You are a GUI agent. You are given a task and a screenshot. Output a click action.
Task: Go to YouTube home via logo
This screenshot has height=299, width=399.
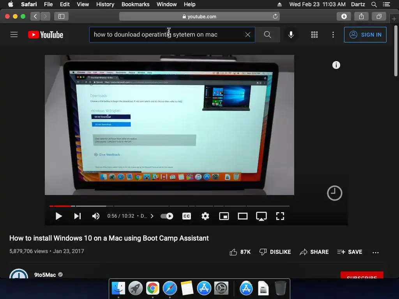click(x=46, y=35)
